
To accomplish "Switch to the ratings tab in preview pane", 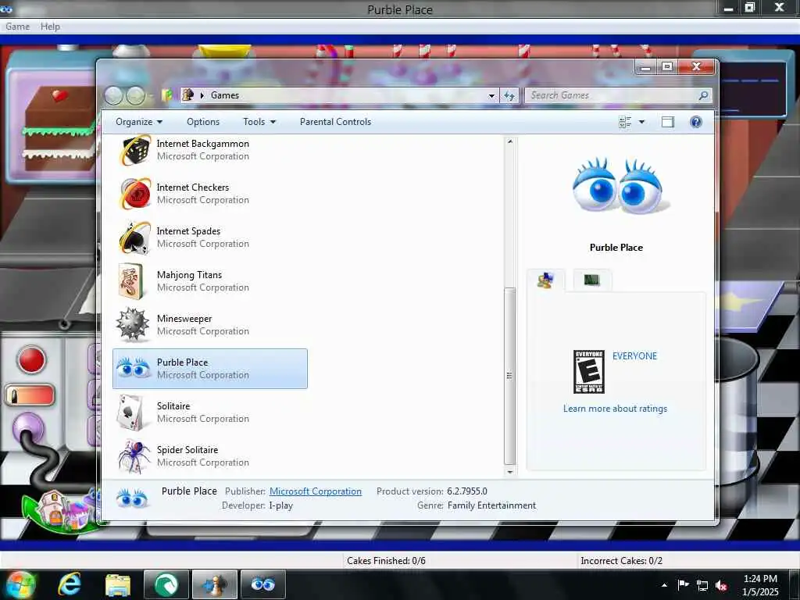I will coord(545,280).
